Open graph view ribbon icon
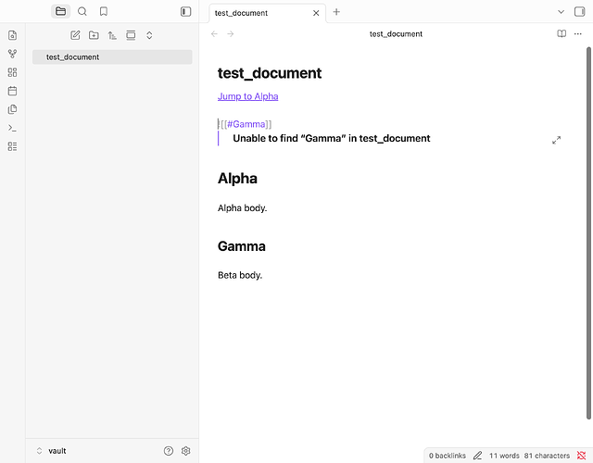This screenshot has width=593, height=463. [12, 54]
